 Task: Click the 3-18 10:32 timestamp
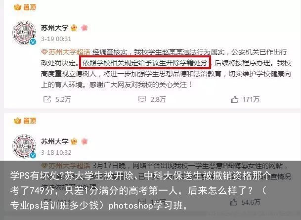tap(56, 153)
